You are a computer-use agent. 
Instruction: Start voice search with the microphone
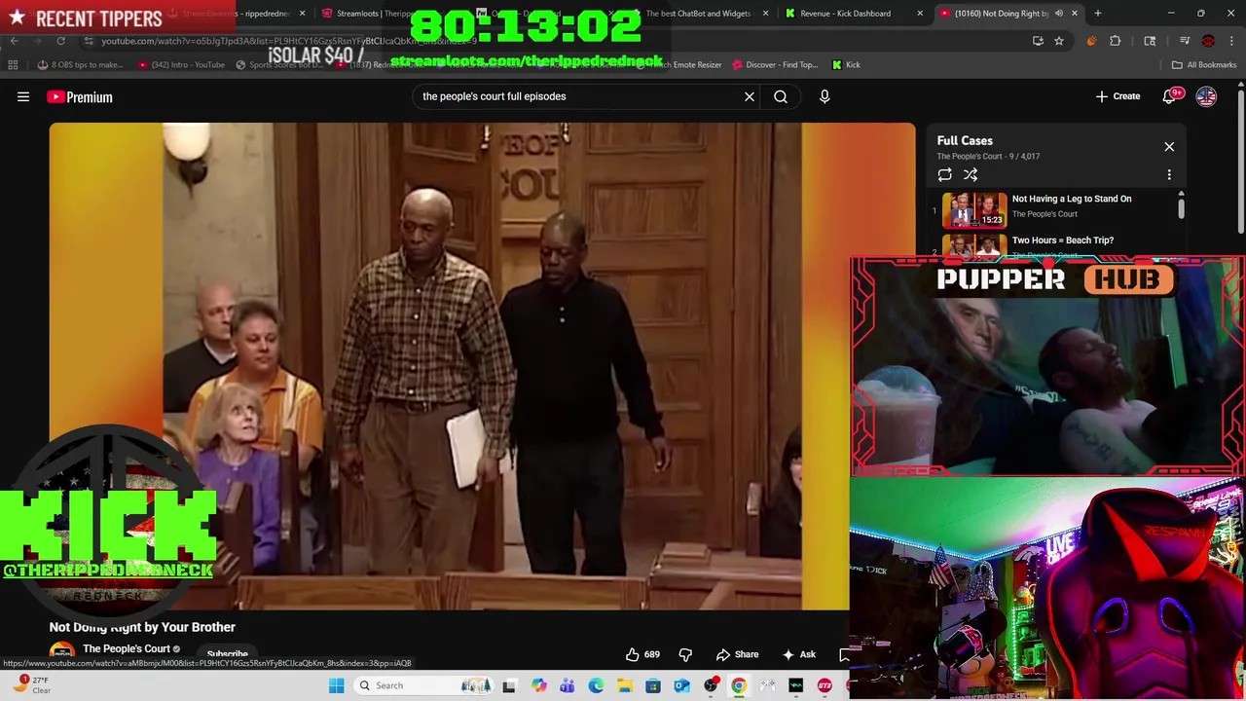point(825,96)
